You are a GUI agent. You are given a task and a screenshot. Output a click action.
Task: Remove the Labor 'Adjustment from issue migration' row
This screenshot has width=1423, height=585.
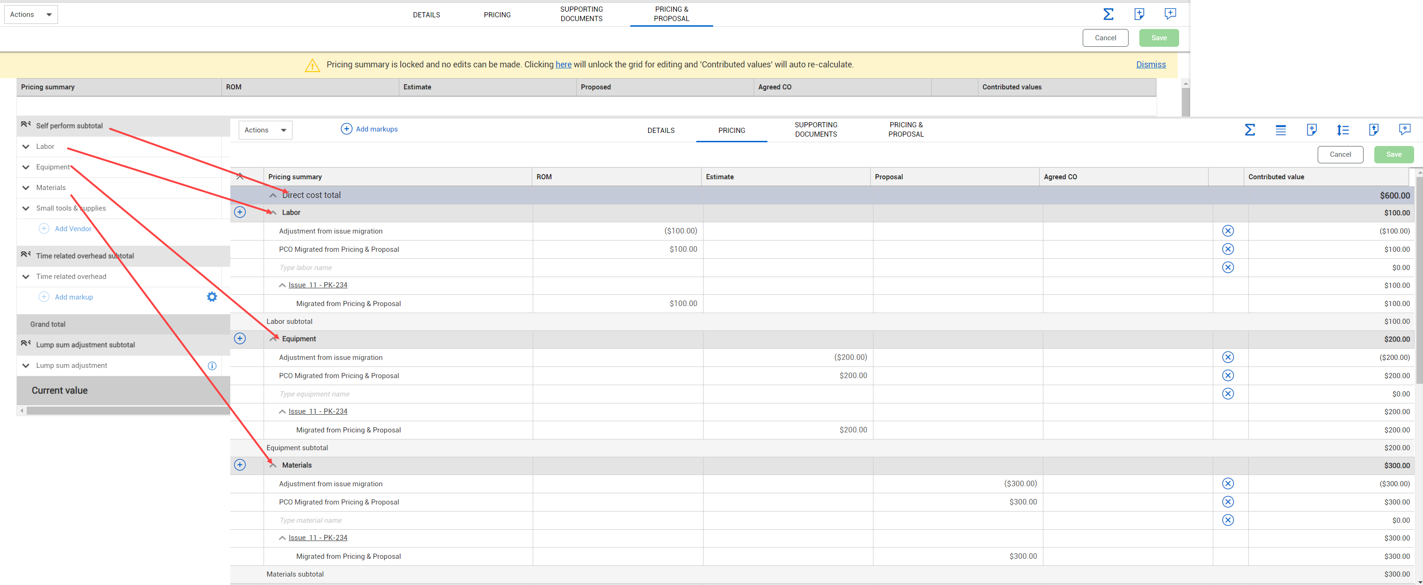pos(1227,231)
